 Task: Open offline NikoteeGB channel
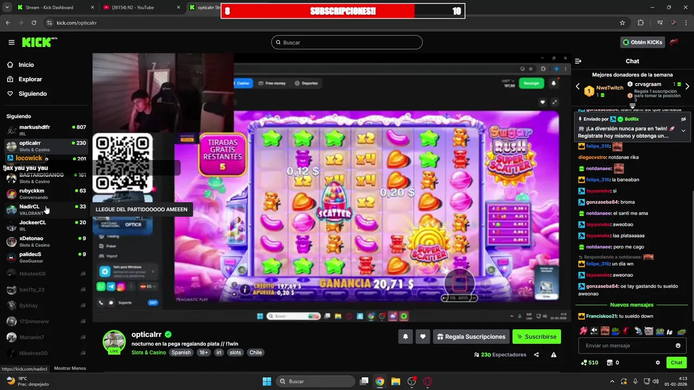tap(46, 274)
